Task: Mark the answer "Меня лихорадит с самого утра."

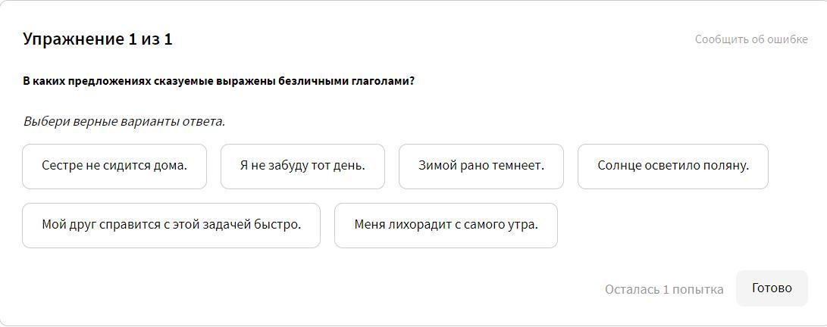Action: point(446,225)
